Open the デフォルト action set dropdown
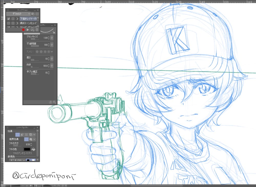The image size is (256, 187). (18, 14)
